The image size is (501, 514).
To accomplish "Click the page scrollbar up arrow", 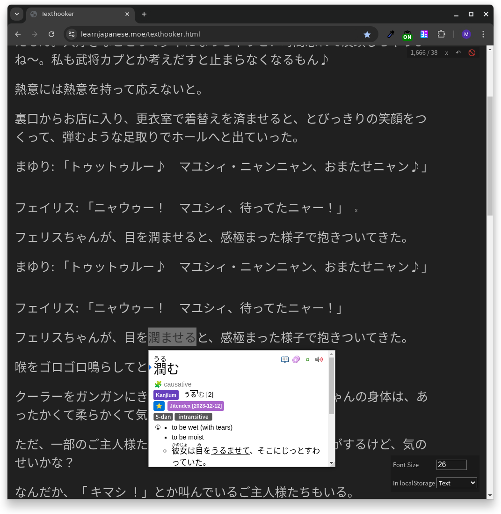I will click(490, 49).
